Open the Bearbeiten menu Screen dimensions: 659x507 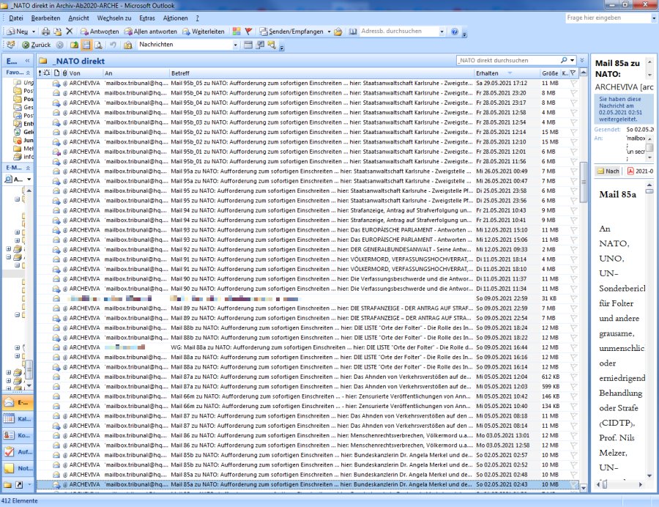pyautogui.click(x=45, y=18)
